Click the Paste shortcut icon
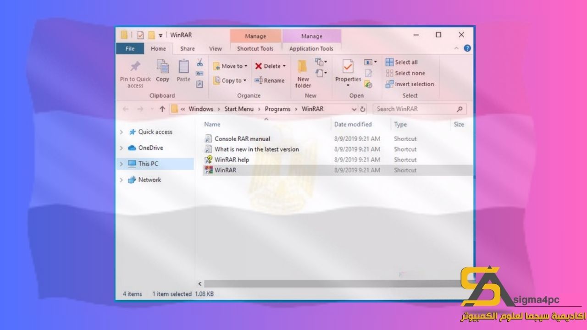This screenshot has height=330, width=587. pyautogui.click(x=199, y=84)
